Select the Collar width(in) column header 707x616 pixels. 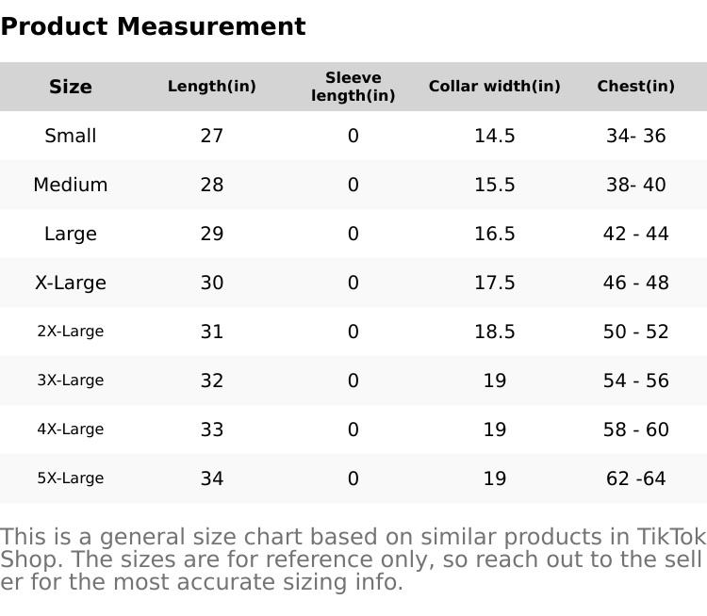pyautogui.click(x=495, y=87)
